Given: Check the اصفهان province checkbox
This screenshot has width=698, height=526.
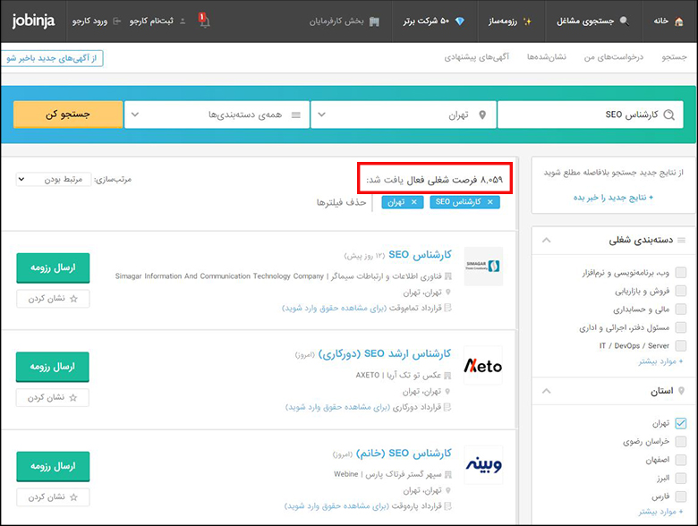Looking at the screenshot, I should click(x=681, y=459).
